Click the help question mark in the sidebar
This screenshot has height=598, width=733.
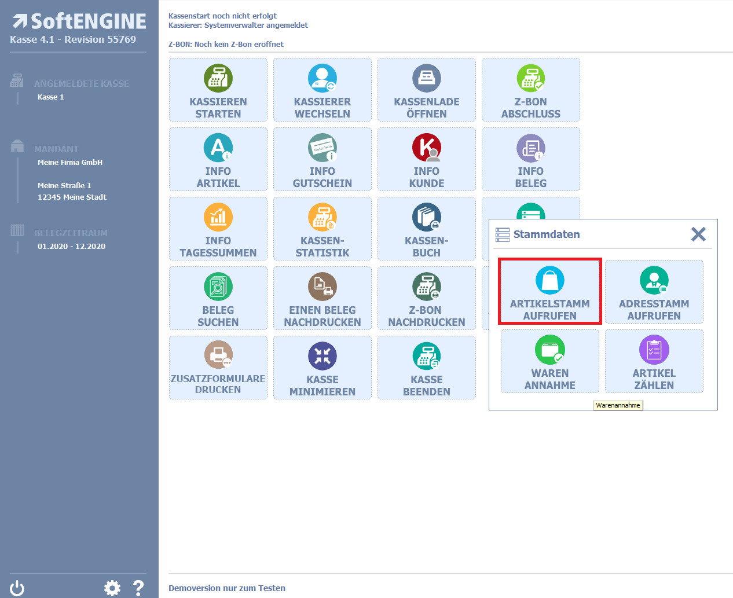point(138,588)
